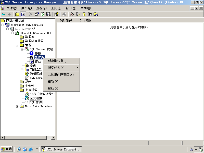Collapse the Microsoft SQL Servers node

[x=3, y=25]
